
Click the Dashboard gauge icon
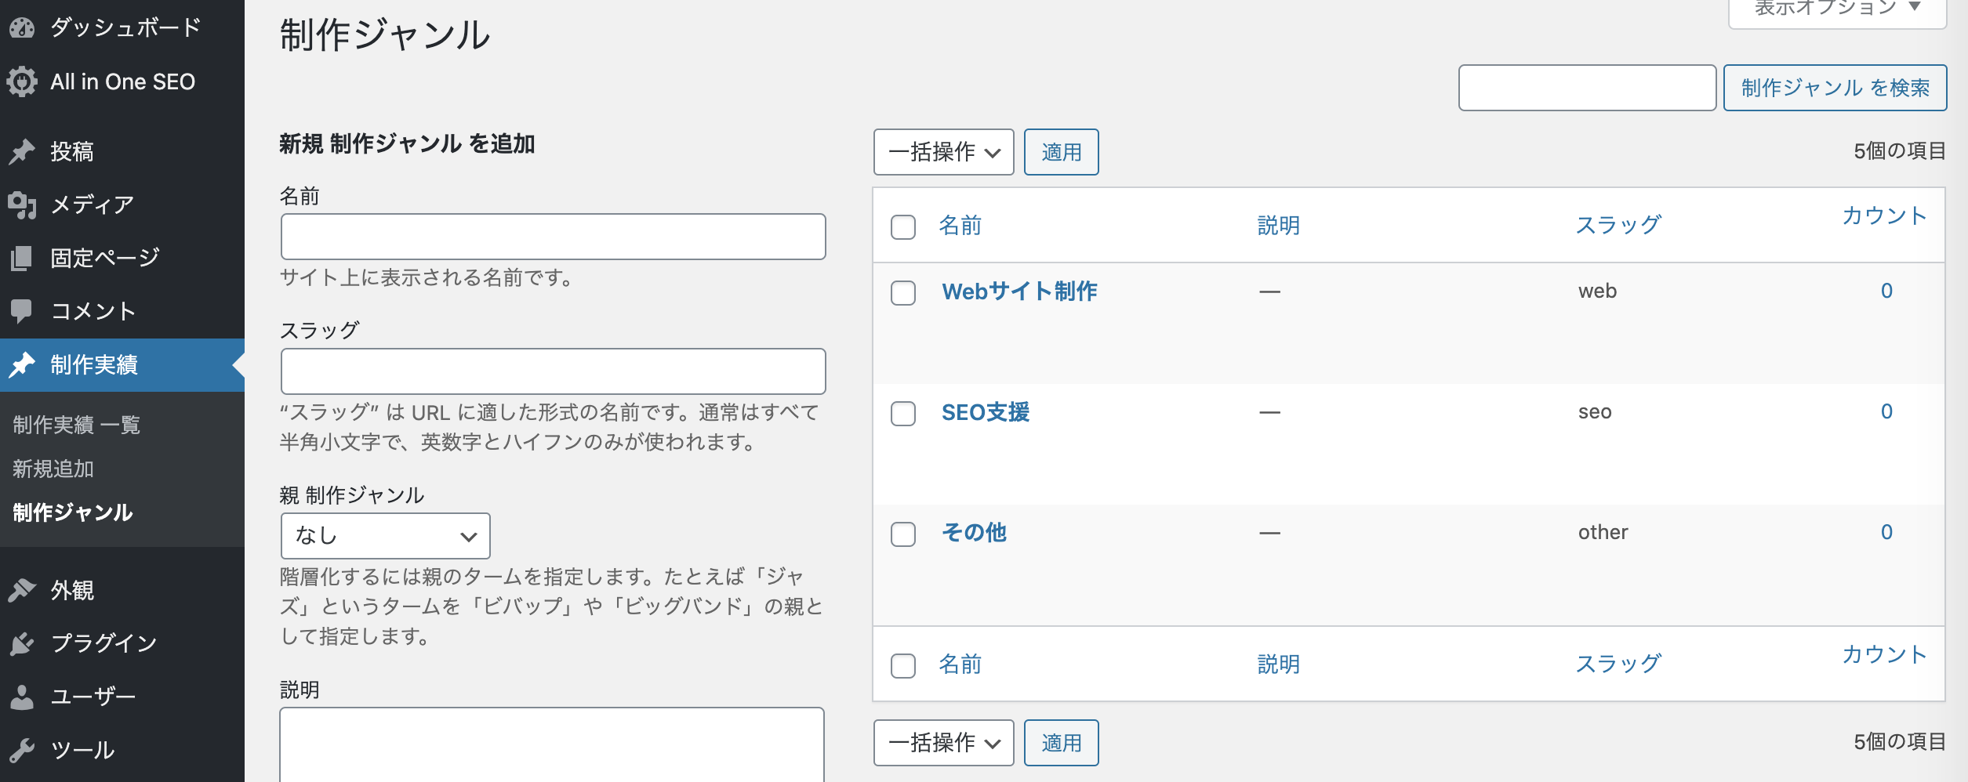[x=22, y=28]
